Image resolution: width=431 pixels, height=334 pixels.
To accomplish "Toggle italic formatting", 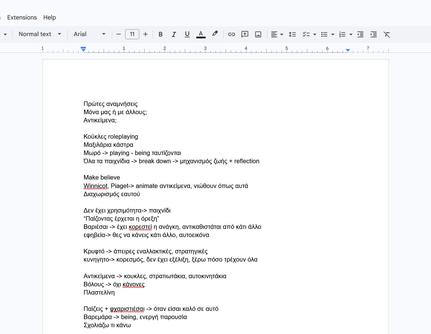I will (174, 34).
